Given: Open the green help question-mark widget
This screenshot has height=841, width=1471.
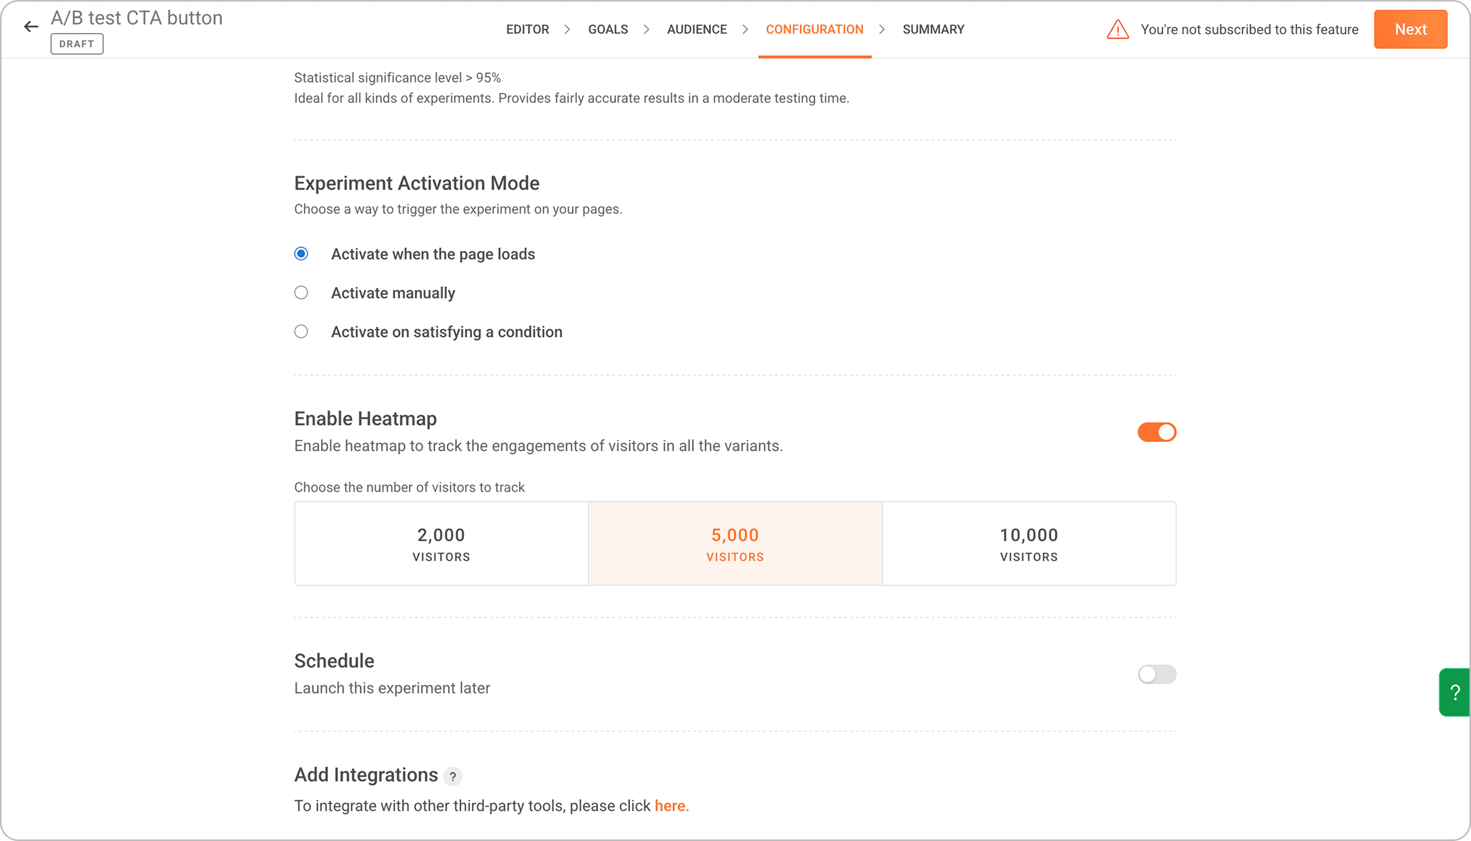Looking at the screenshot, I should (1454, 692).
